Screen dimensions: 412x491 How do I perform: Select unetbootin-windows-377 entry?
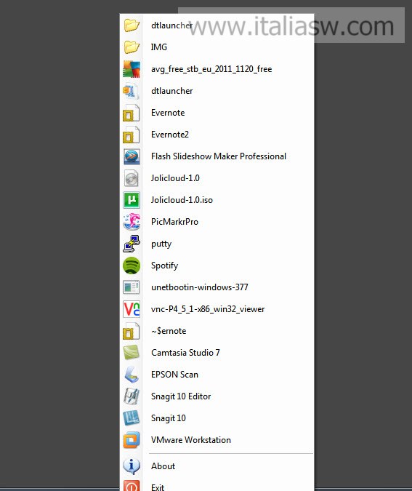(x=217, y=287)
